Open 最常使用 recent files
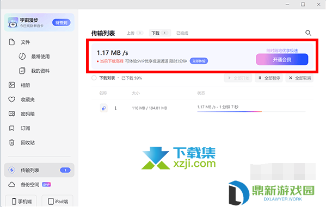The height and width of the screenshot is (207, 326). (40, 57)
